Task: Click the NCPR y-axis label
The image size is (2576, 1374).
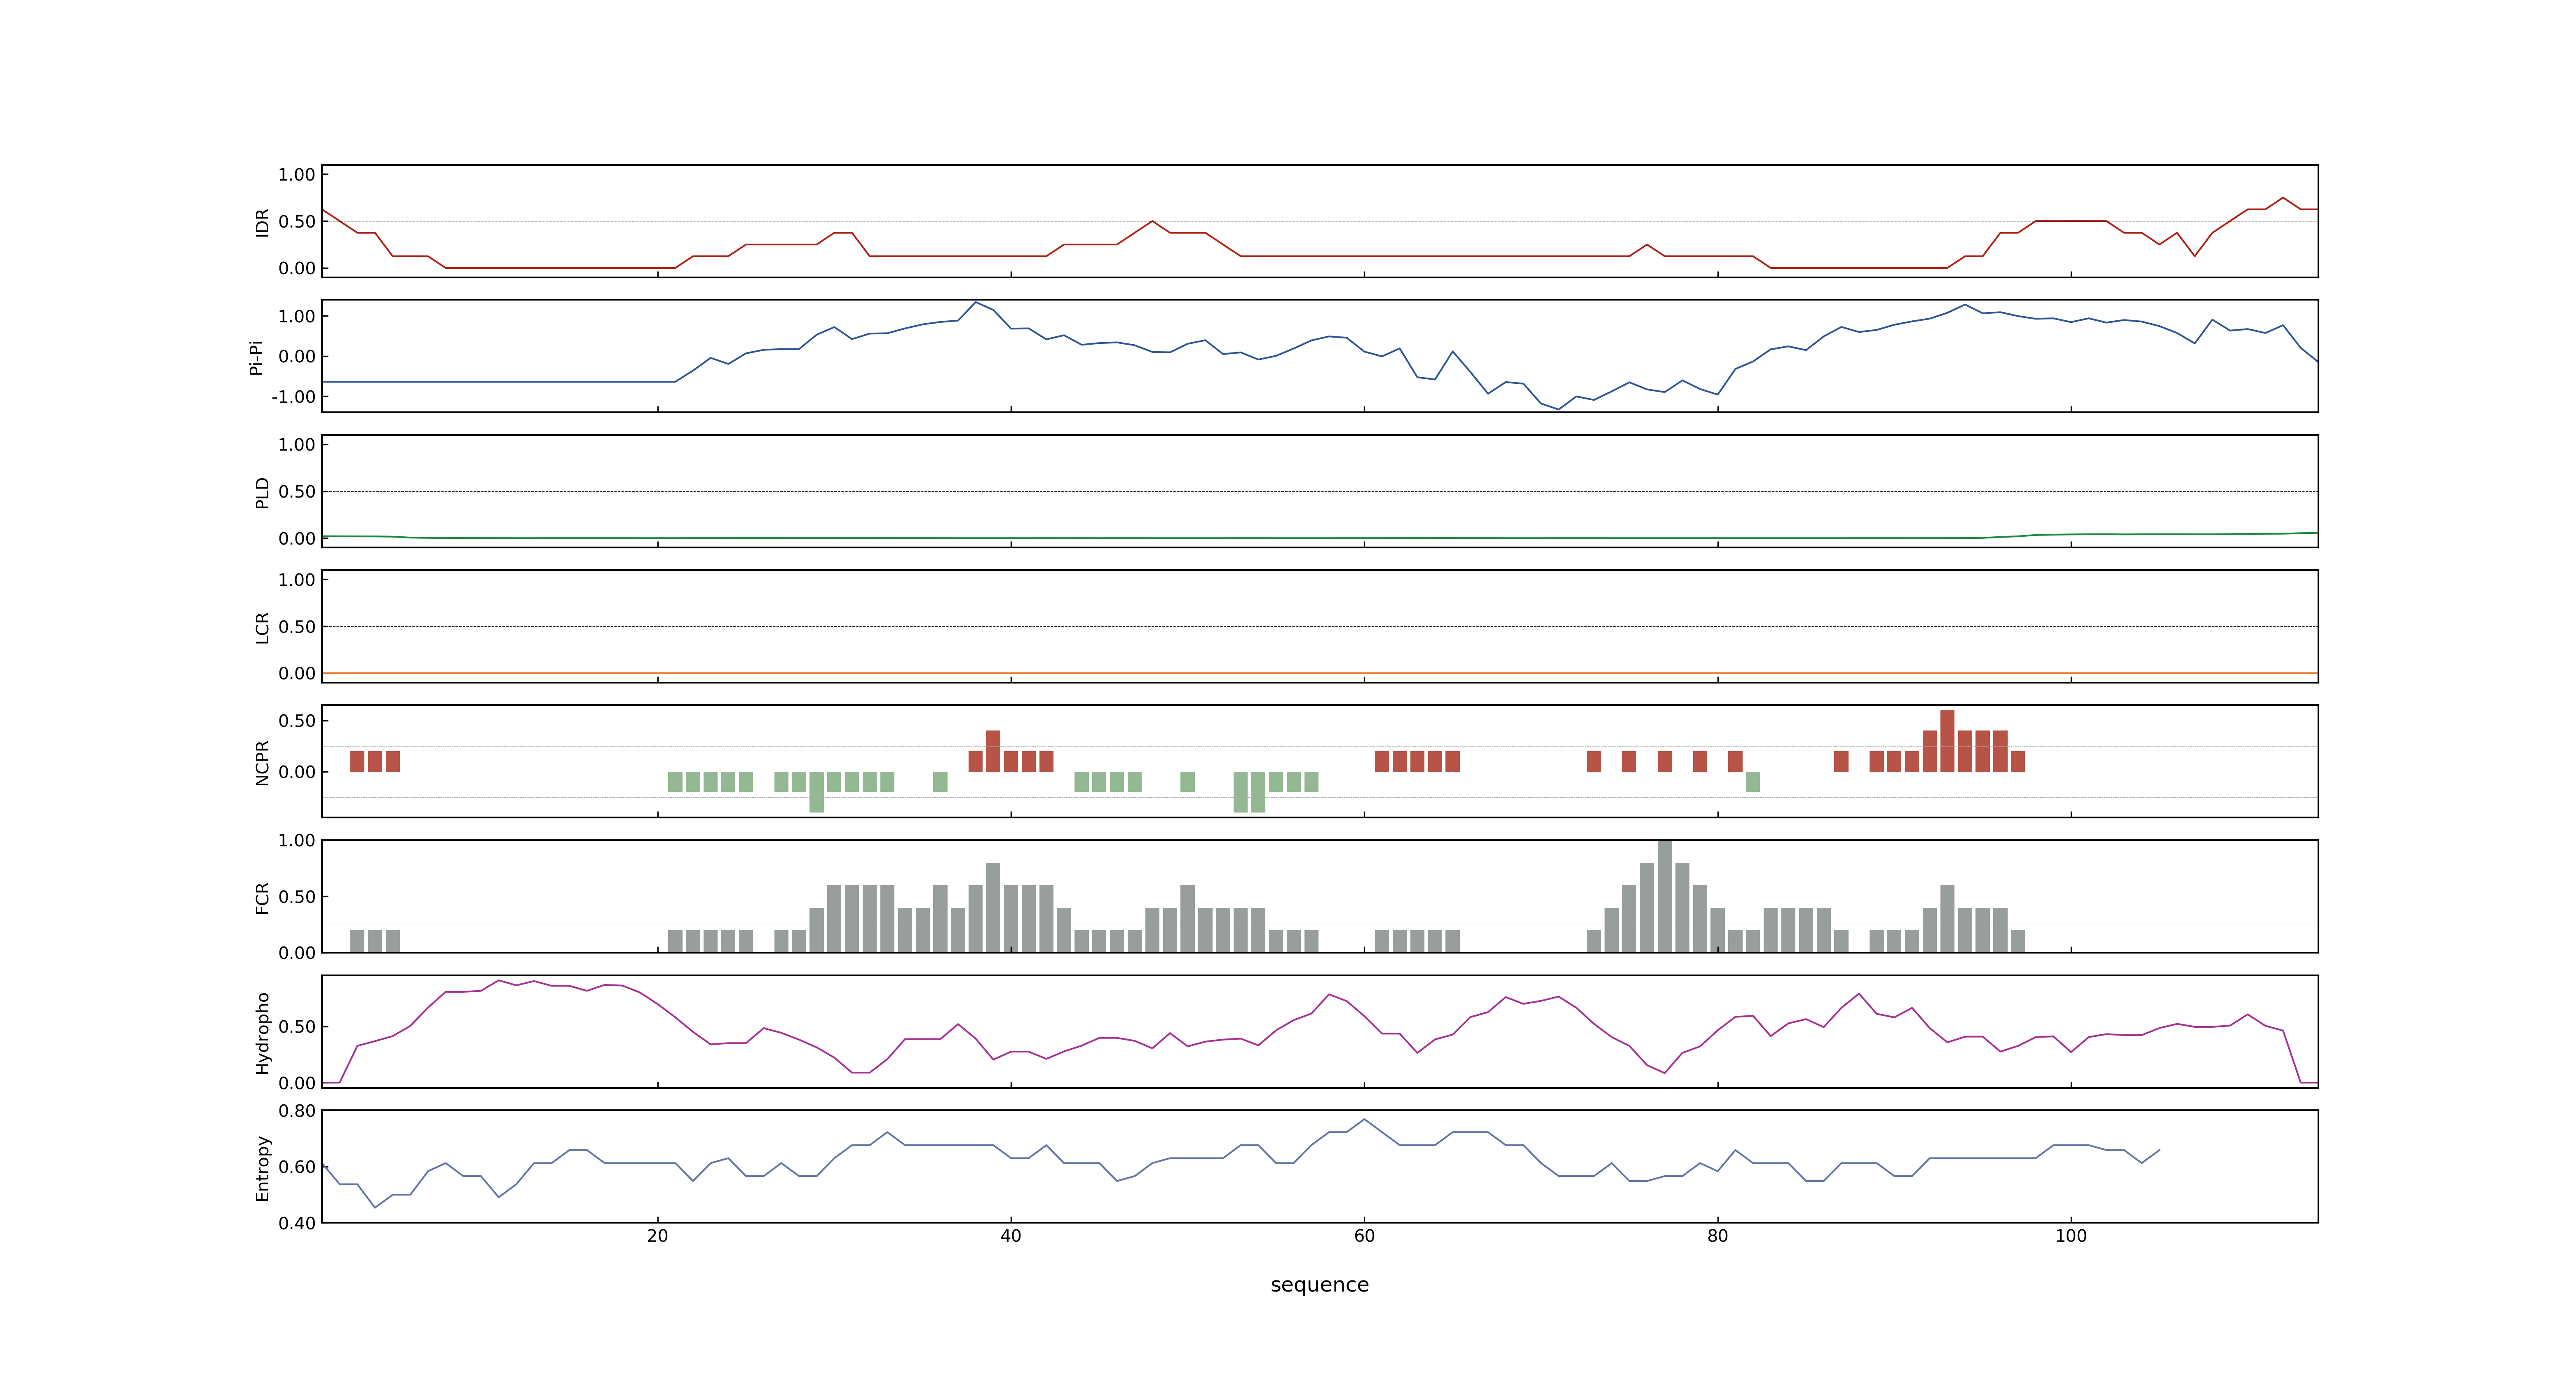Action: pyautogui.click(x=262, y=763)
